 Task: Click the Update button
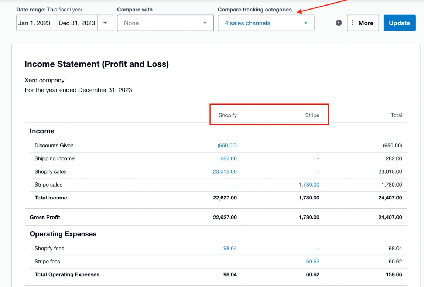399,23
